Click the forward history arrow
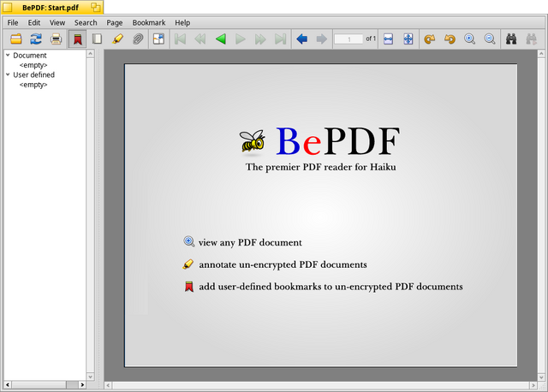Viewport: 548px width, 392px height. (322, 39)
